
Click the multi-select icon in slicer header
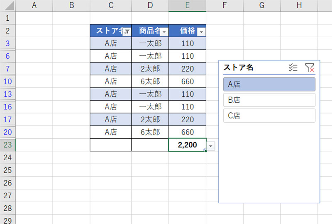(293, 68)
